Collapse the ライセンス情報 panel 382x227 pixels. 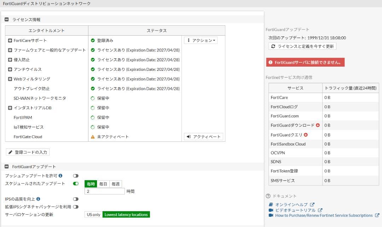point(6,19)
